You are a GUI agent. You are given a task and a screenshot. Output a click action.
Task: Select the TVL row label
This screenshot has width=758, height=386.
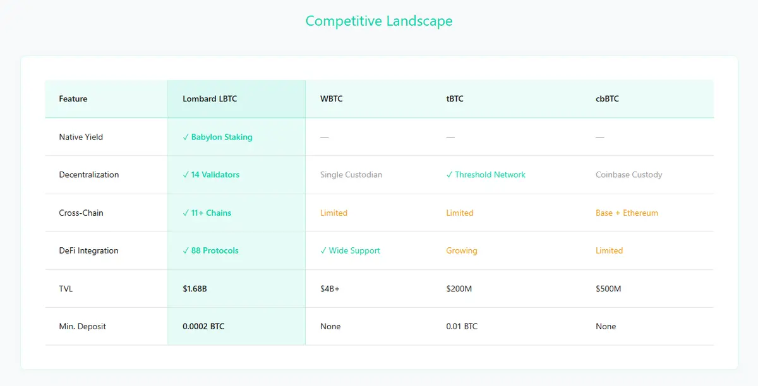[x=66, y=288]
